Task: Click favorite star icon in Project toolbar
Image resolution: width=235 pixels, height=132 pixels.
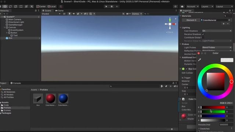Action: (170, 86)
